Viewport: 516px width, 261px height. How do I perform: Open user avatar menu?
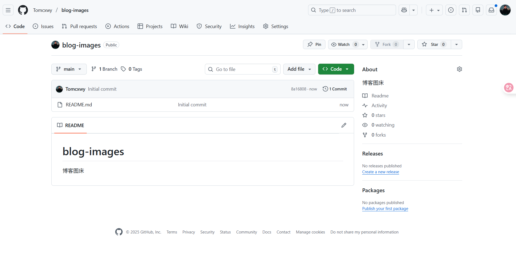tap(505, 10)
